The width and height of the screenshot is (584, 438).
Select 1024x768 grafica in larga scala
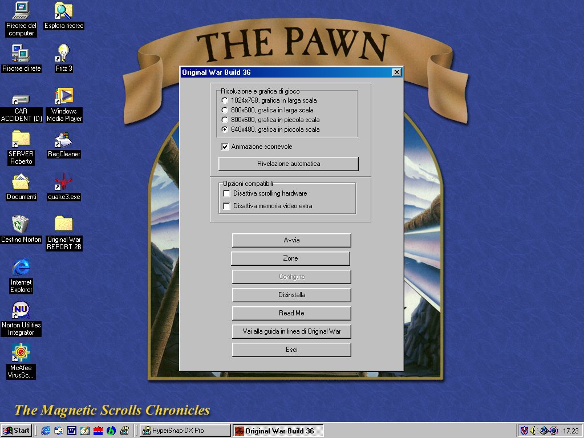click(270, 100)
